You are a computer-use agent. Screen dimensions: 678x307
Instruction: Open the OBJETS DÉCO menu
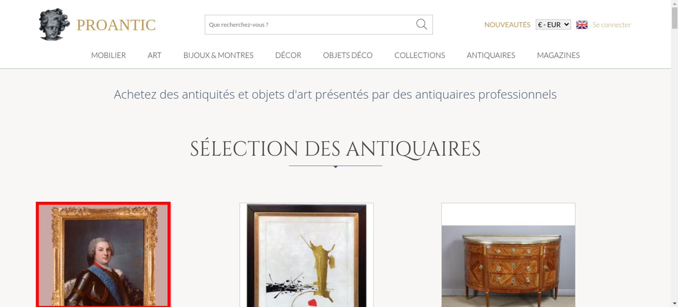pos(348,55)
